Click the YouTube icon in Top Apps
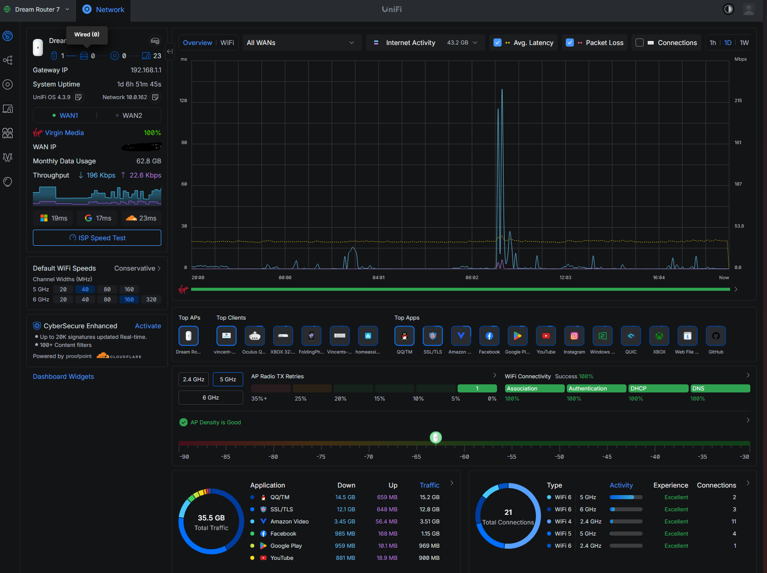The width and height of the screenshot is (767, 573). pos(546,336)
